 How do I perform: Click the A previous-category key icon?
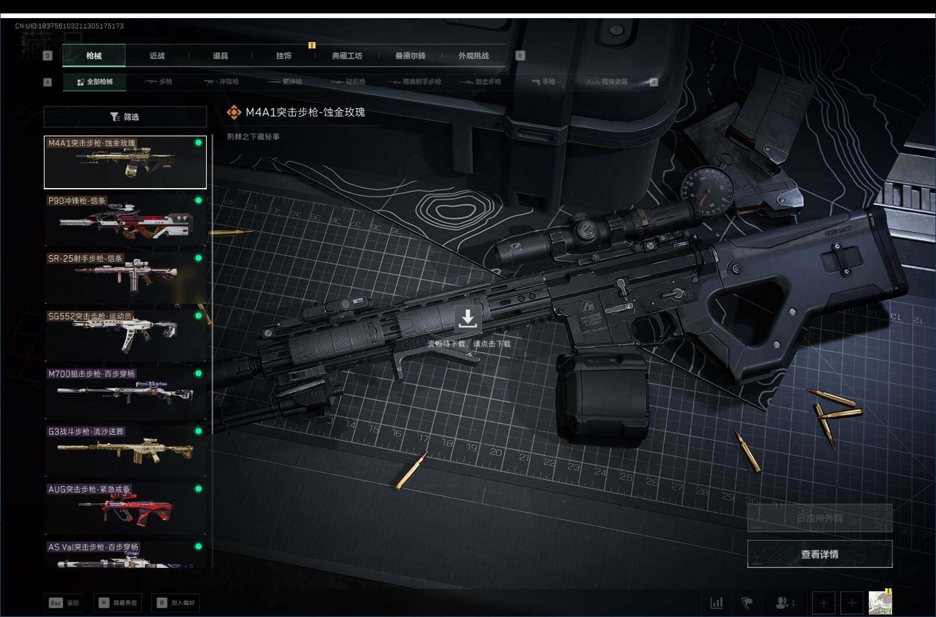coord(48,82)
